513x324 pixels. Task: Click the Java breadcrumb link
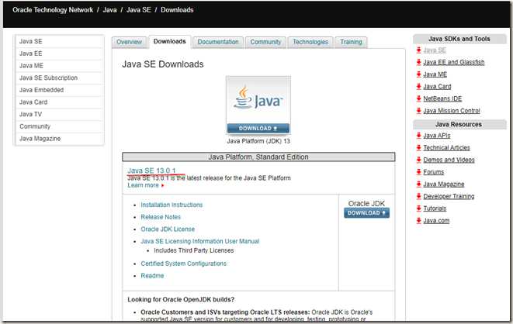coord(109,10)
